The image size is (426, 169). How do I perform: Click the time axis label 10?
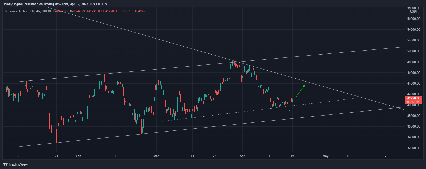coord(17,156)
